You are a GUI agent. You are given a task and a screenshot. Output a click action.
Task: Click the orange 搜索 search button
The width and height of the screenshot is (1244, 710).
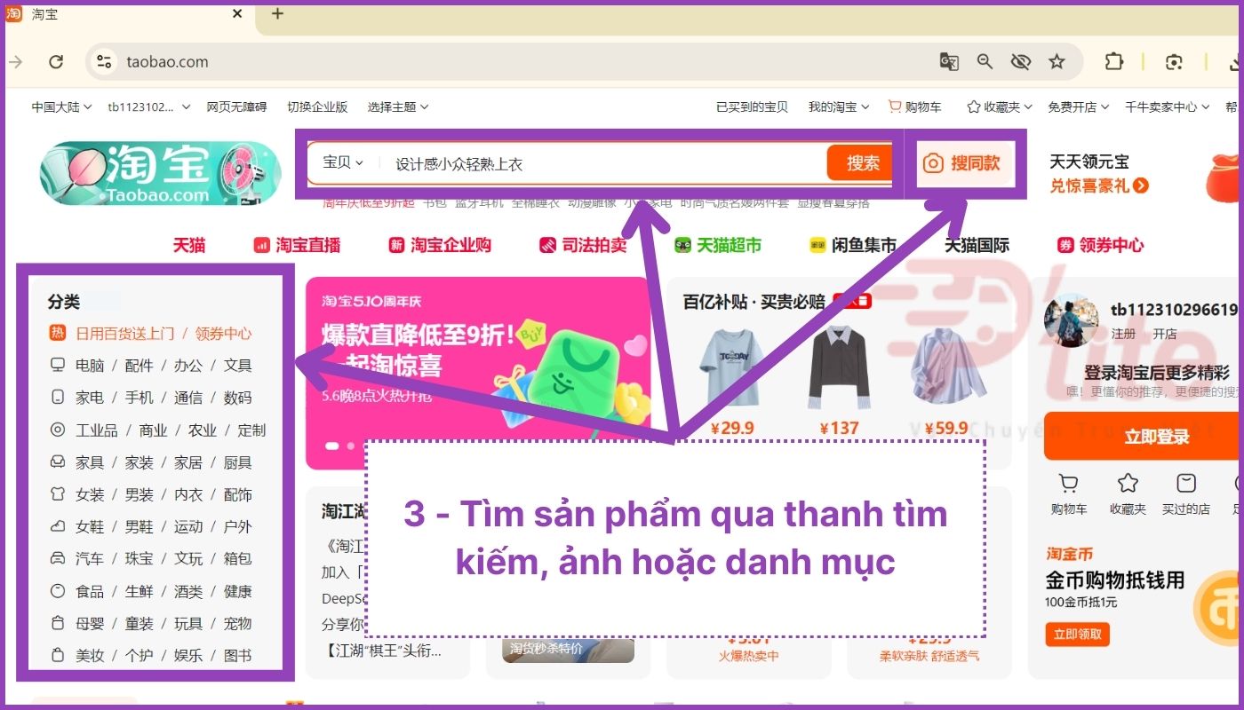(x=861, y=163)
